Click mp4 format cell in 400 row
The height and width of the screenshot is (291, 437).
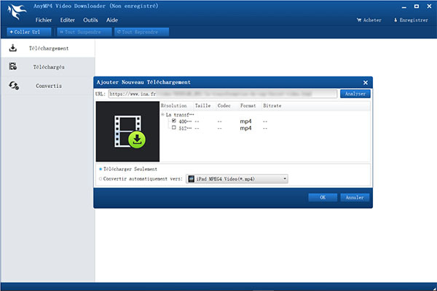coord(245,121)
